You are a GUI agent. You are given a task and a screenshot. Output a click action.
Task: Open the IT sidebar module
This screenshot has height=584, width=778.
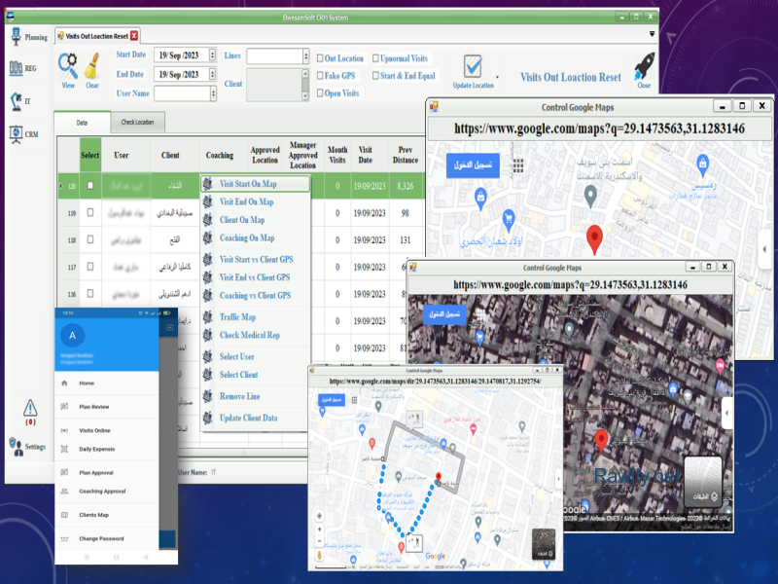point(19,101)
